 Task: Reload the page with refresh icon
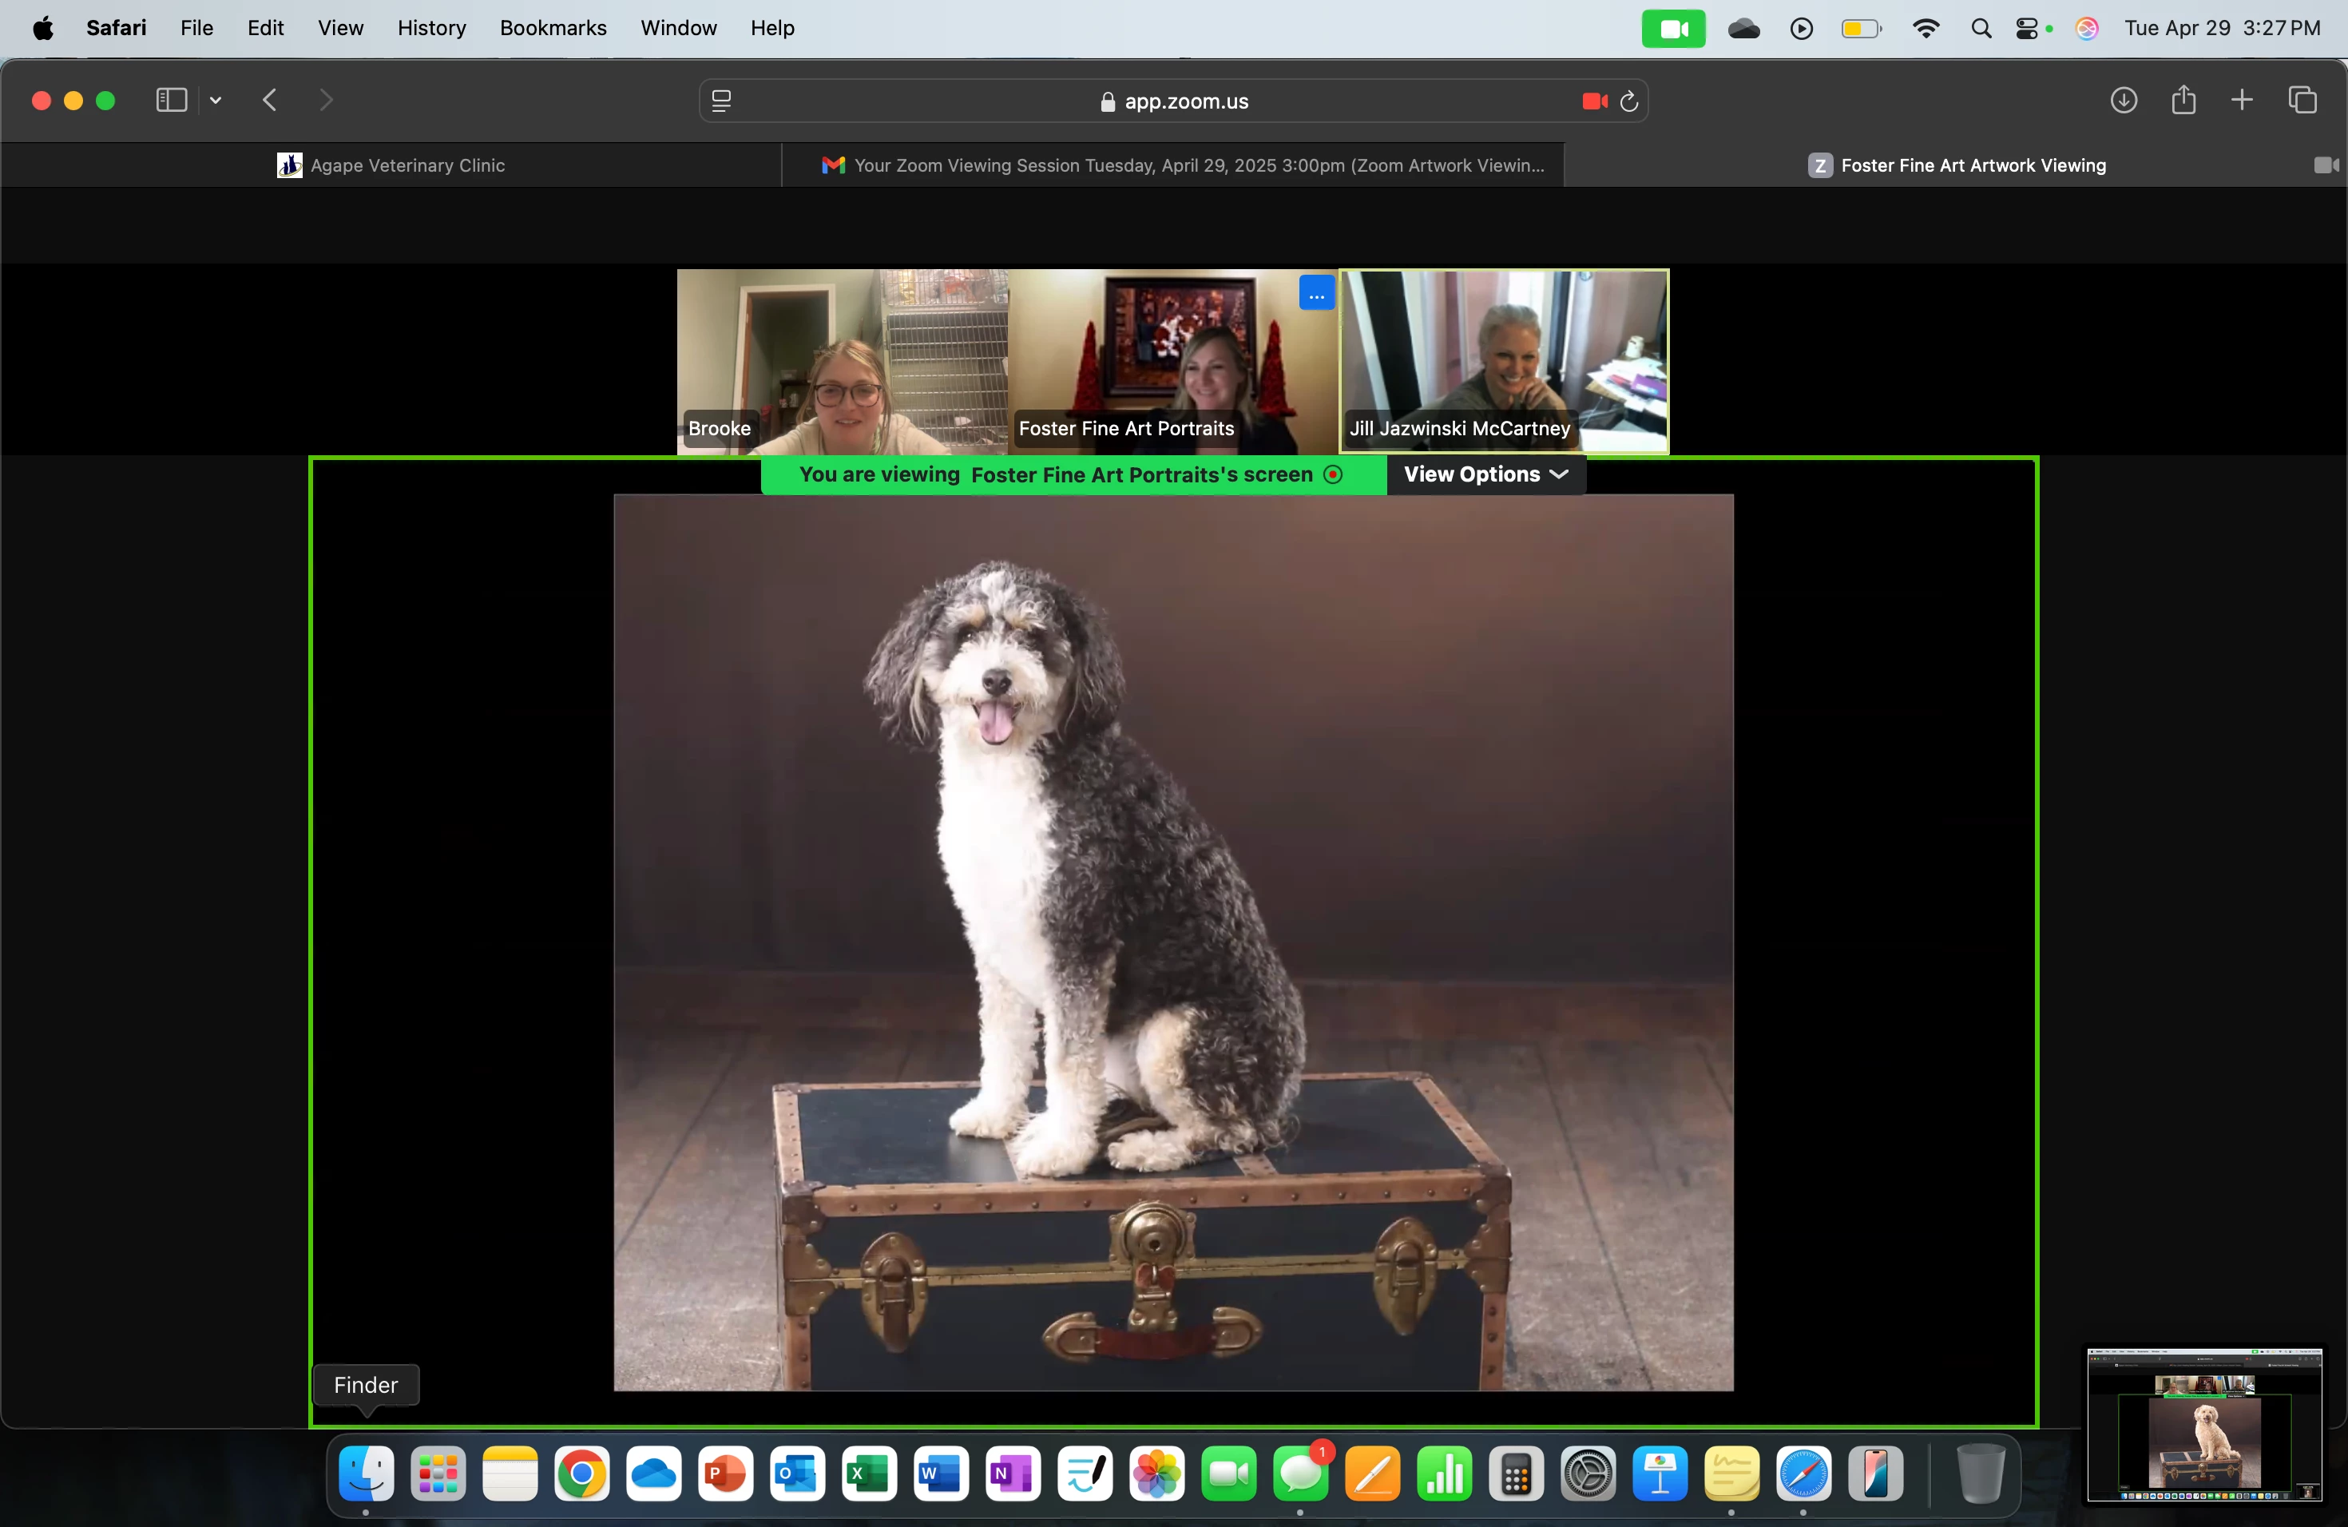click(1628, 101)
